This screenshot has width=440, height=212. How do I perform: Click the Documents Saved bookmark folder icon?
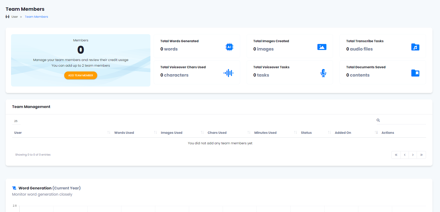click(x=415, y=73)
